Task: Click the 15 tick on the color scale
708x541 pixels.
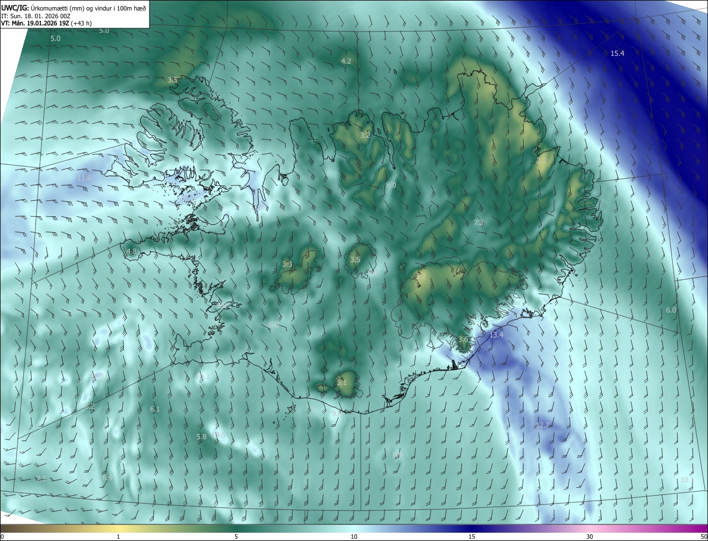Action: [x=472, y=537]
